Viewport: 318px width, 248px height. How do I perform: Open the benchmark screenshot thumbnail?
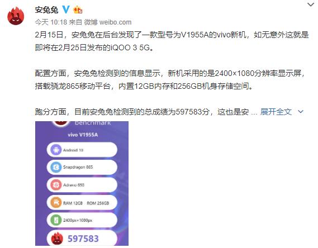[x=82, y=183]
